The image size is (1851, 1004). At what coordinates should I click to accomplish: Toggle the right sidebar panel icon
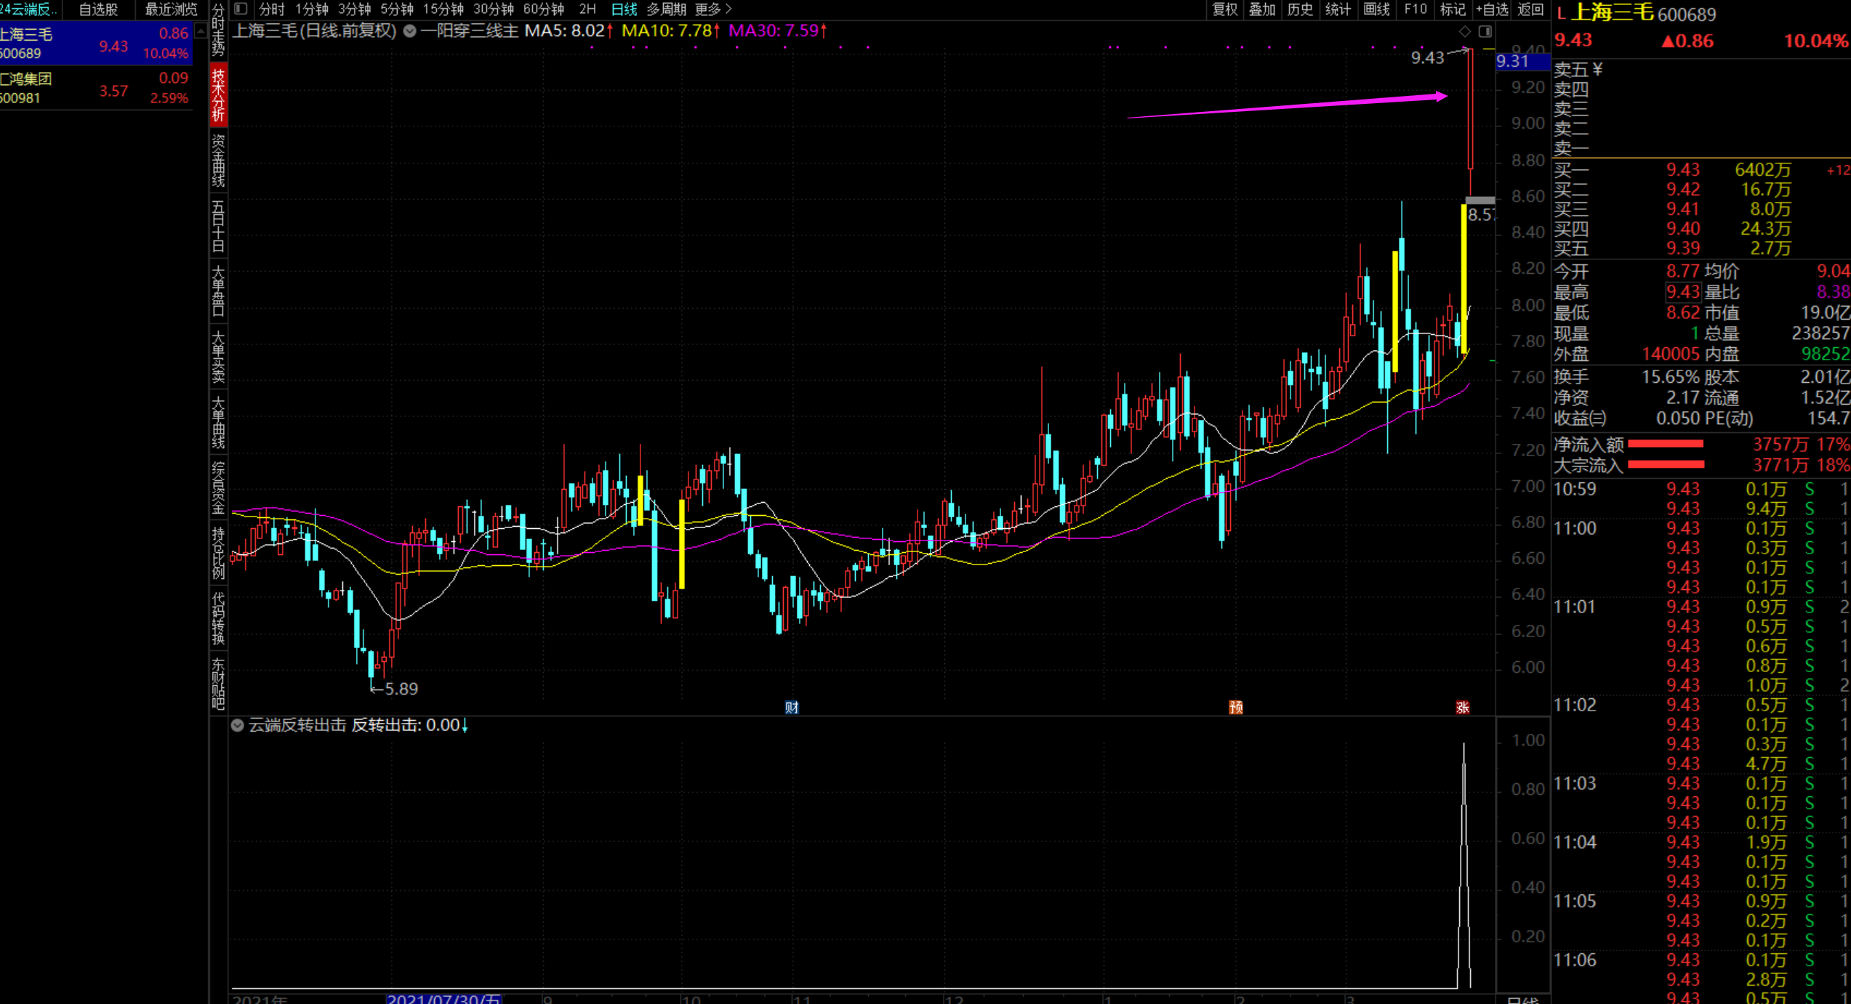1485,31
